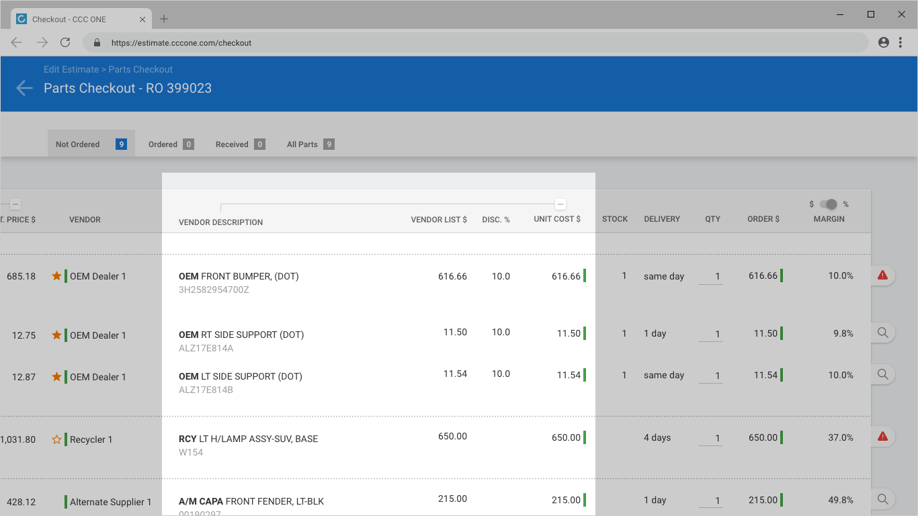The height and width of the screenshot is (516, 918).
Task: Search alternatives for the LT SIDE SUPPORT row
Action: [883, 374]
